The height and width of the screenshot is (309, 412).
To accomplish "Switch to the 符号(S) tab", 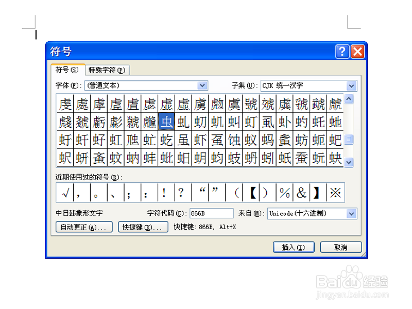I will pyautogui.click(x=67, y=70).
